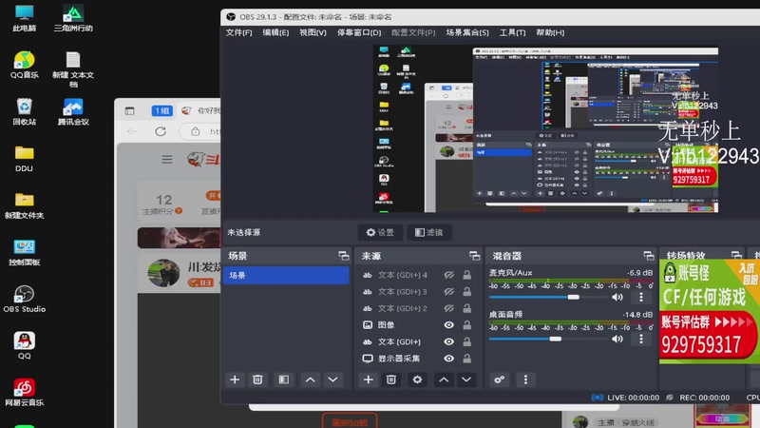Toggle lock on 图像 source
This screenshot has height=428, width=760.
pos(466,325)
